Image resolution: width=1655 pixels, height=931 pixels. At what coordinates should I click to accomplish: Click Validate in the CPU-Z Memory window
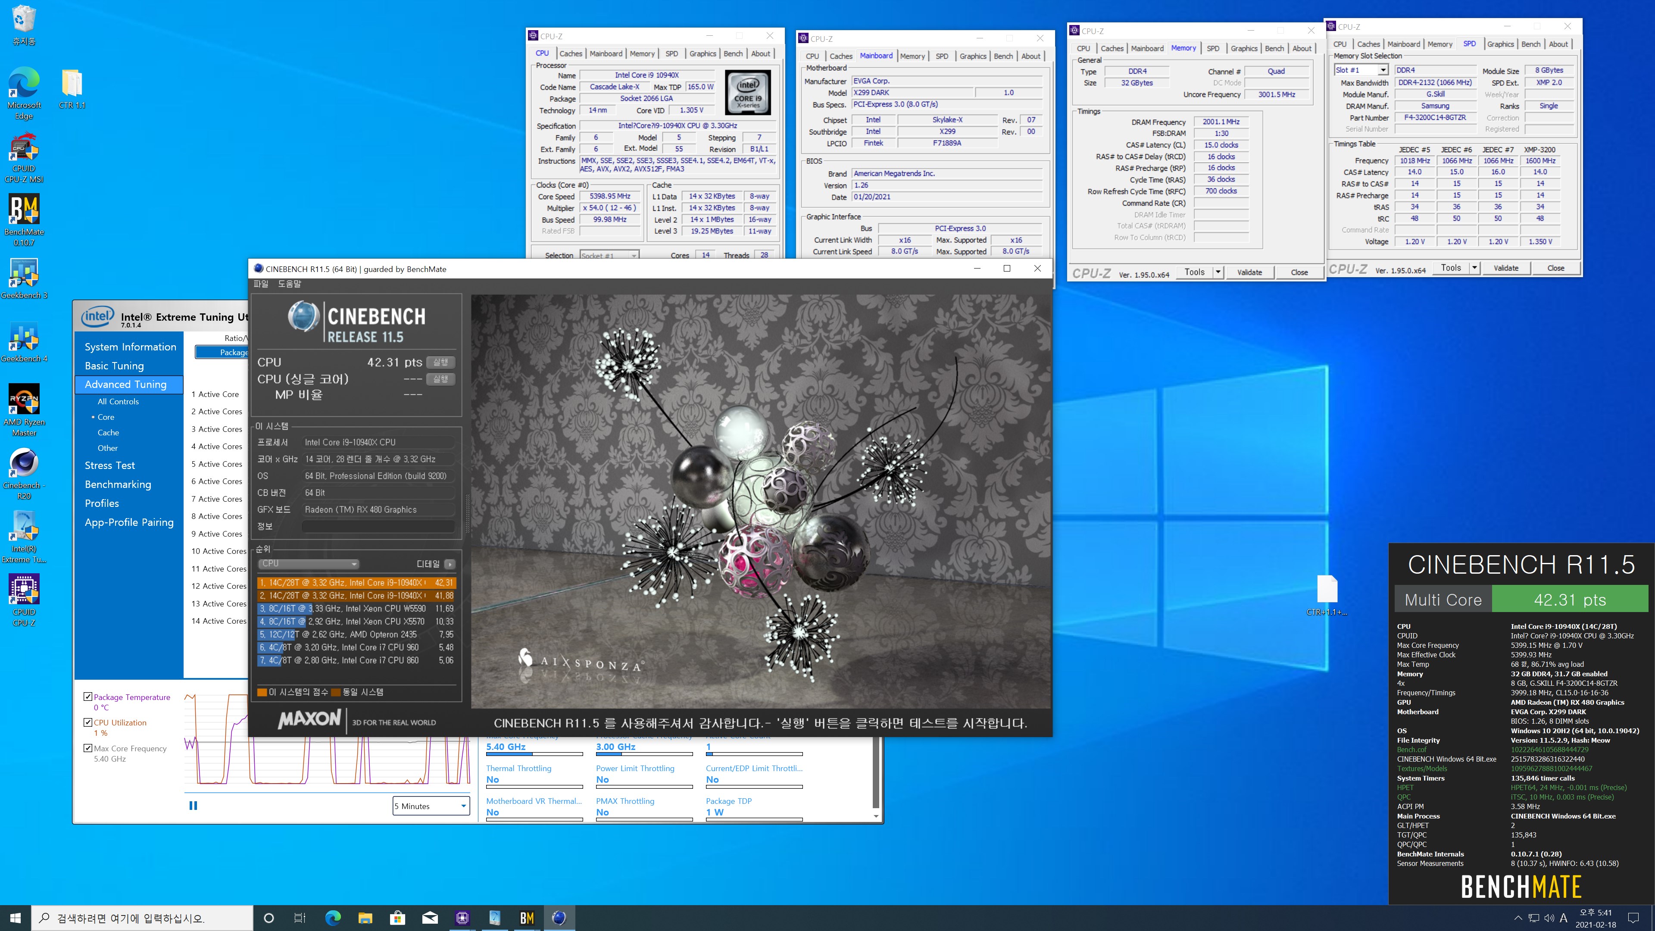(x=1249, y=272)
